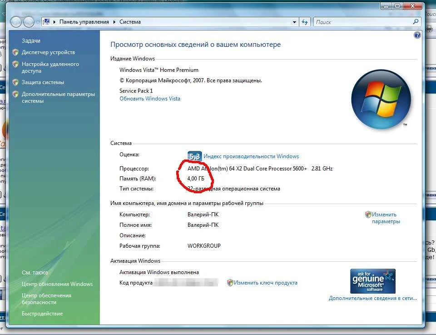Click the Back navigation arrow button
Image resolution: width=436 pixels, height=335 pixels.
(x=16, y=22)
